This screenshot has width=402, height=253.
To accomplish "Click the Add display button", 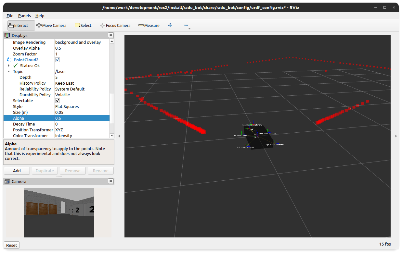I will coord(17,171).
